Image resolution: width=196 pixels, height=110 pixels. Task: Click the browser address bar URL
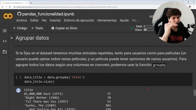point(67,7)
